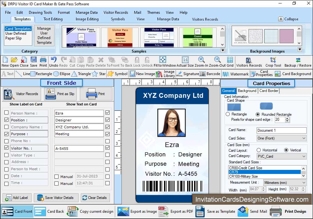Open the Card Border properties tab
313x219 pixels.
pyautogui.click(x=269, y=91)
